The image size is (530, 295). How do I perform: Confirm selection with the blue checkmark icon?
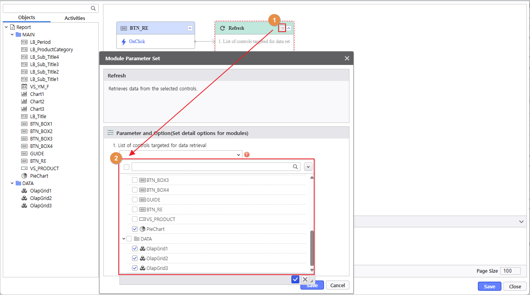[295, 279]
